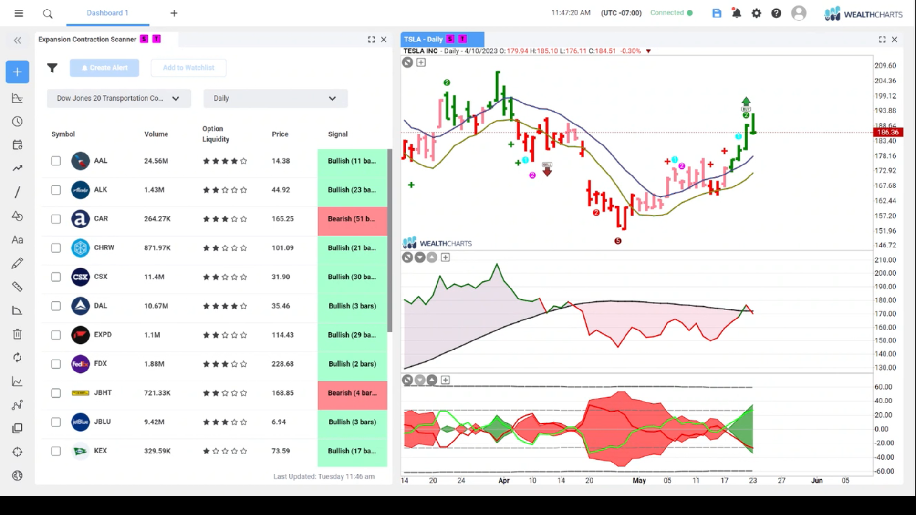Tick the ALK row checkbox

click(x=56, y=190)
